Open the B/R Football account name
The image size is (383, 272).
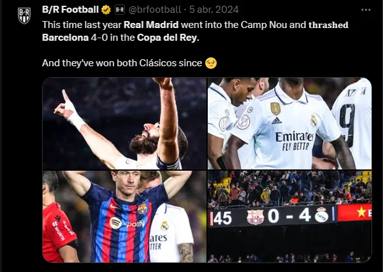coord(70,10)
